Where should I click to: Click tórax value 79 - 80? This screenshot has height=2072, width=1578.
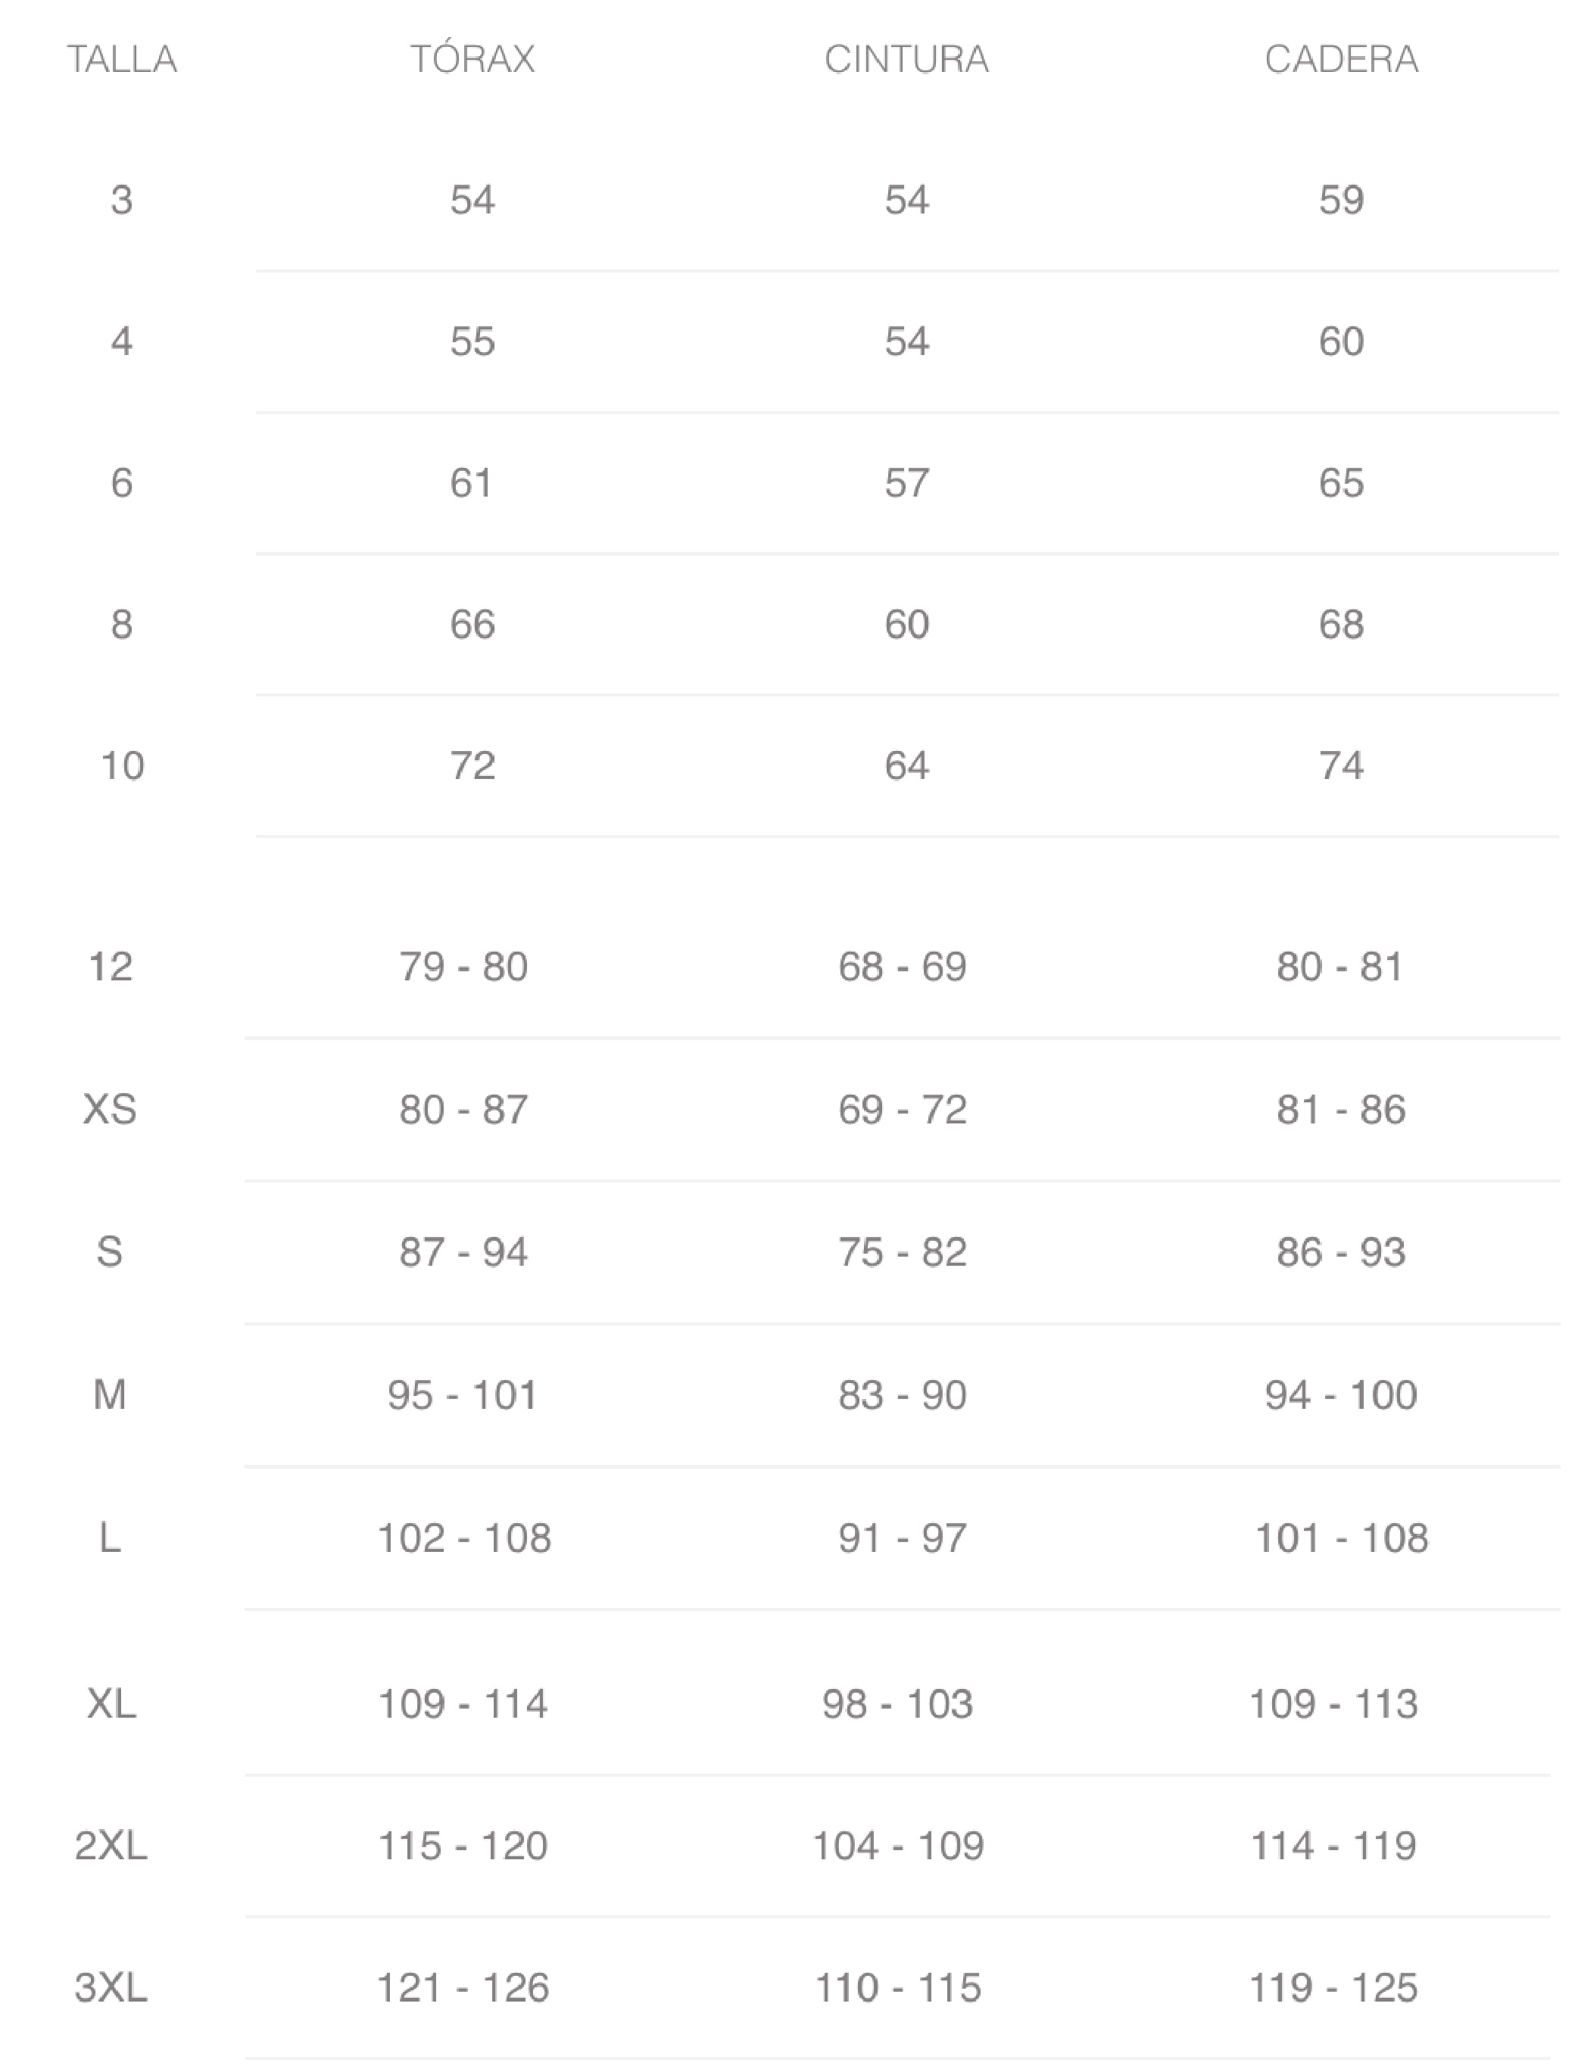(x=463, y=967)
